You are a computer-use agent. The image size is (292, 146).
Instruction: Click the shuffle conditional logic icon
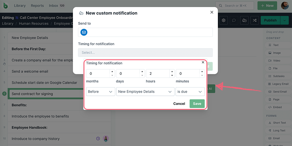255,20
